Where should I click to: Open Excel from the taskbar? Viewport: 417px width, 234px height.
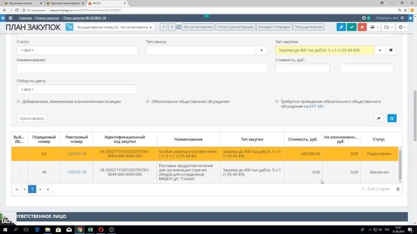[x=90, y=229]
